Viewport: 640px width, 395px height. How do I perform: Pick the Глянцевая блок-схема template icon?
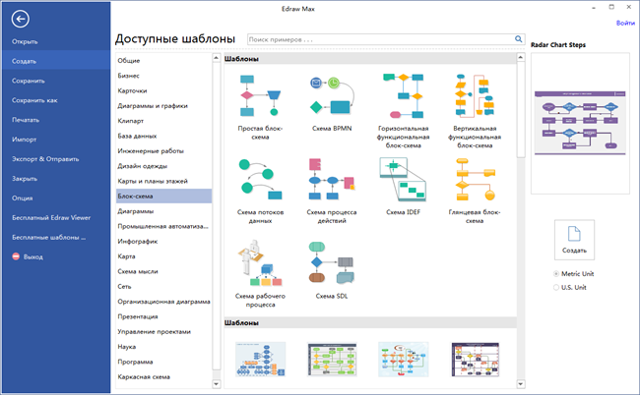[475, 179]
